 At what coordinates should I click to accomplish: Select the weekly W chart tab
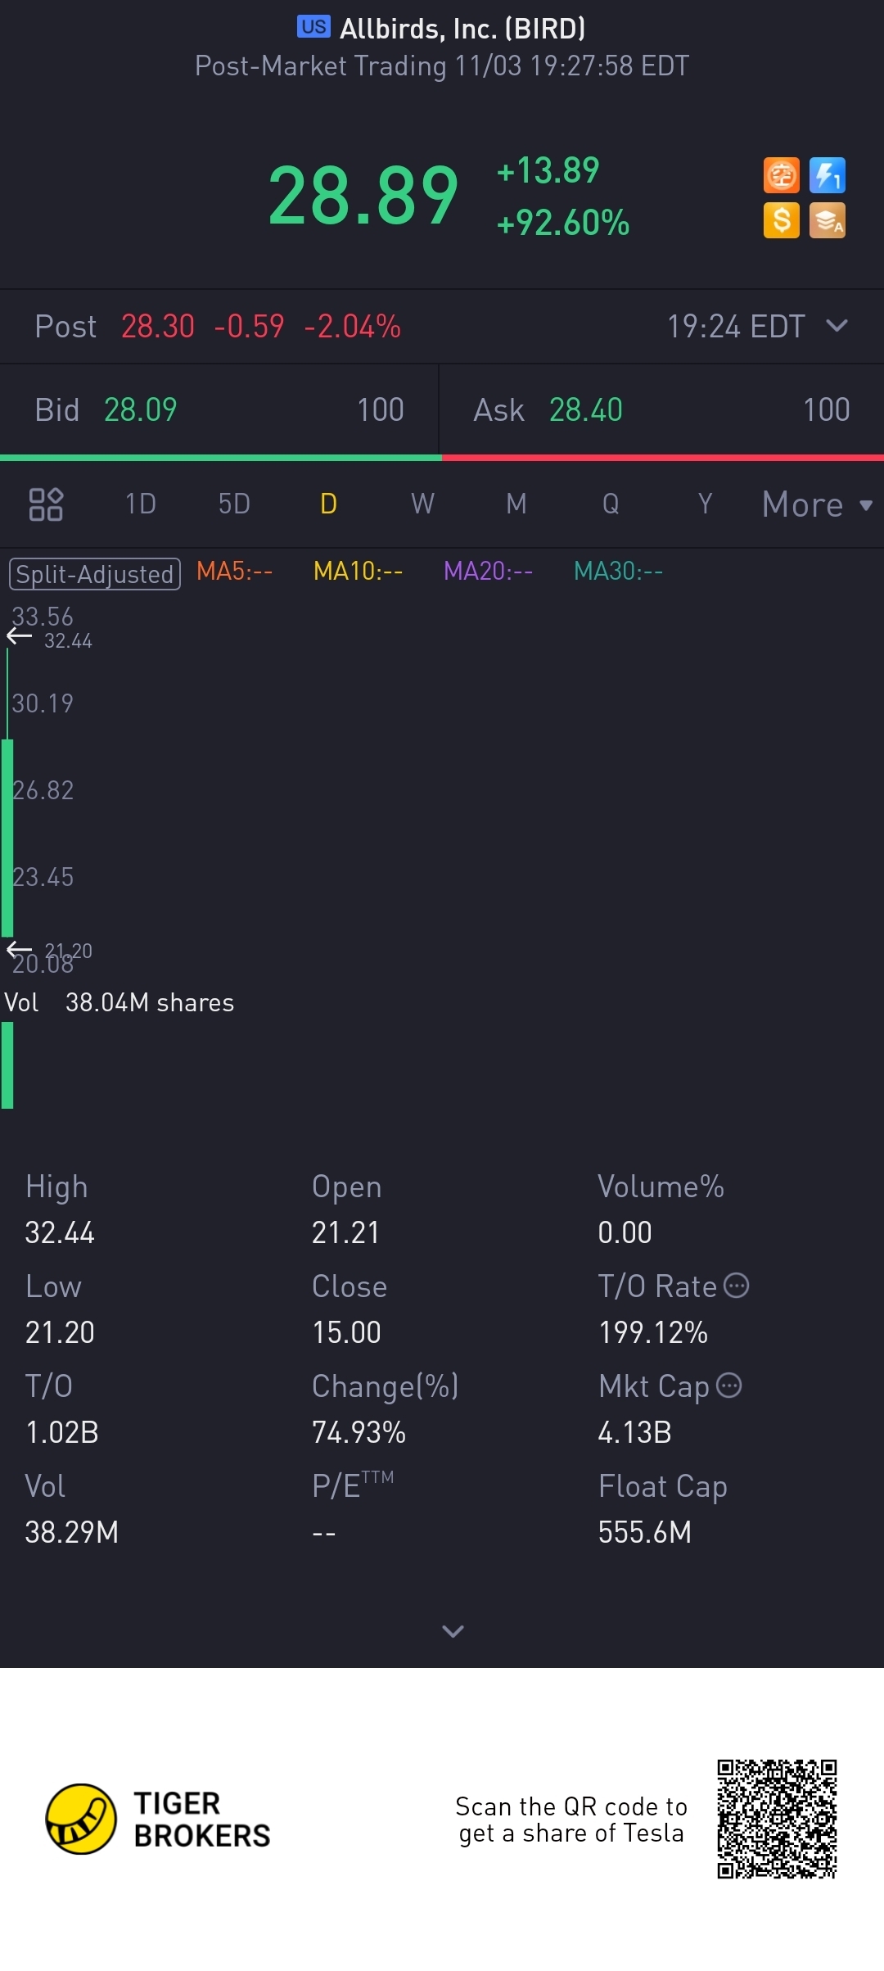(422, 504)
